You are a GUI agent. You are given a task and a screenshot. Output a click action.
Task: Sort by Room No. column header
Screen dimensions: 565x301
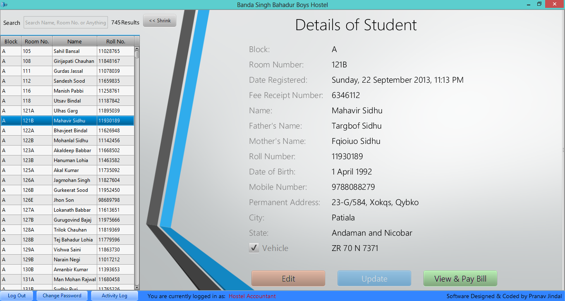point(37,41)
